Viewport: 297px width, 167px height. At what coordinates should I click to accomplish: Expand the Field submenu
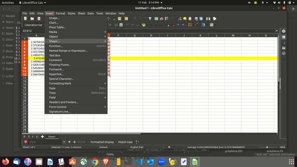pyautogui.click(x=76, y=97)
